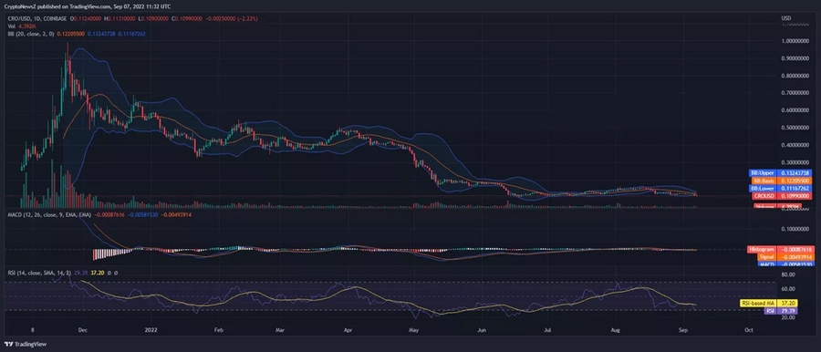Click the orange BB:Basis price label
Screen dimensions: 821x352
coord(783,181)
